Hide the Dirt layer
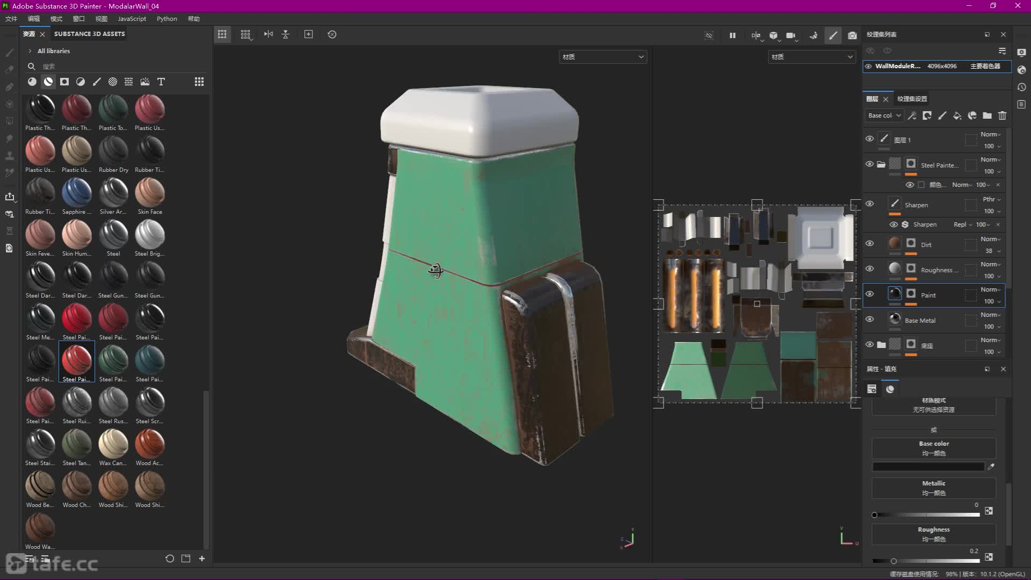Viewport: 1031px width, 580px height. point(869,243)
